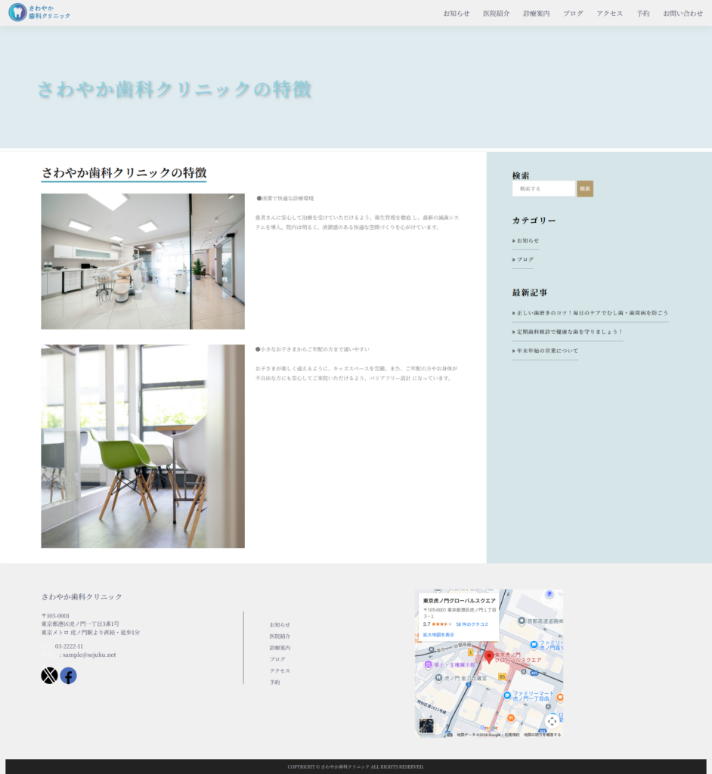
Task: Click the red map pin marker
Action: (x=489, y=656)
